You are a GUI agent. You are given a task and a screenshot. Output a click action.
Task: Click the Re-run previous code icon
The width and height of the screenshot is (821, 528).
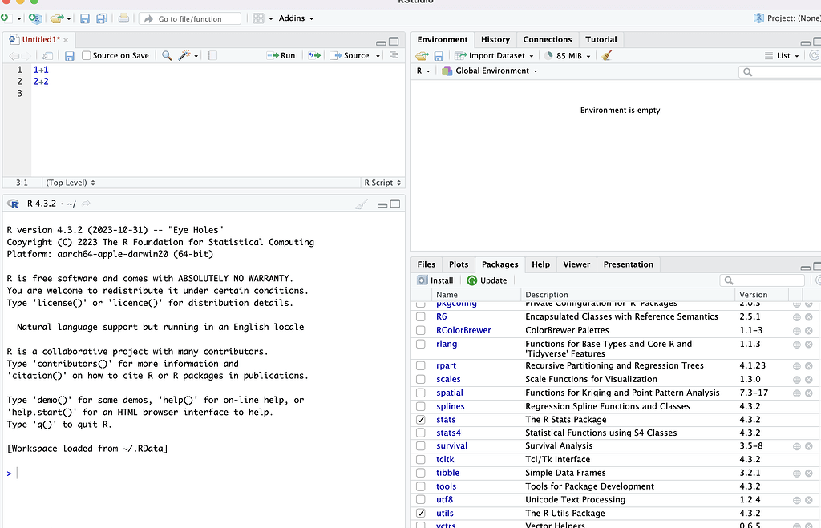[x=314, y=55]
